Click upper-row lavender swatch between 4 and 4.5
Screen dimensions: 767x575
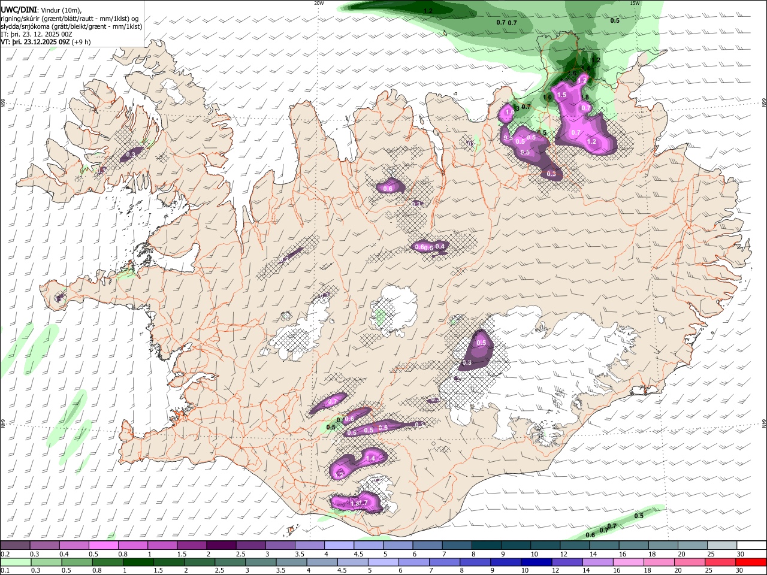tap(339, 545)
